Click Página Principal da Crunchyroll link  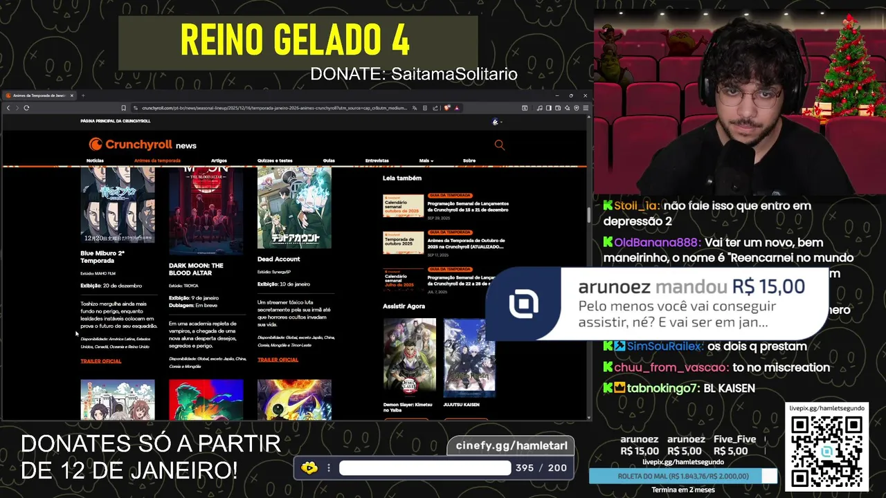click(x=115, y=121)
